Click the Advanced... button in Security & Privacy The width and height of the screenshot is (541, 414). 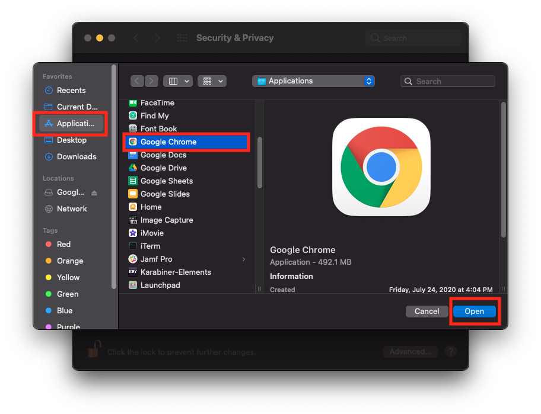[x=410, y=352]
